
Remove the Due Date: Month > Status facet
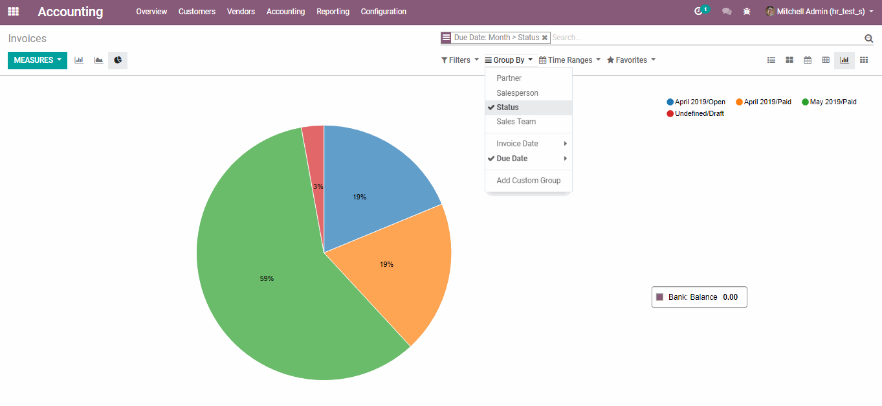(545, 38)
